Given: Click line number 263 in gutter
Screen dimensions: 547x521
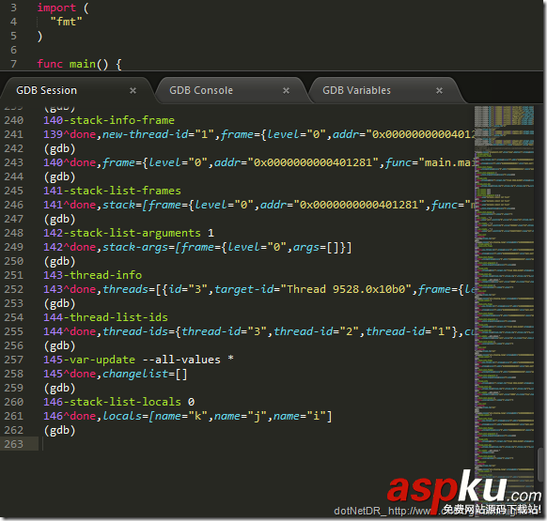Looking at the screenshot, I should [13, 444].
